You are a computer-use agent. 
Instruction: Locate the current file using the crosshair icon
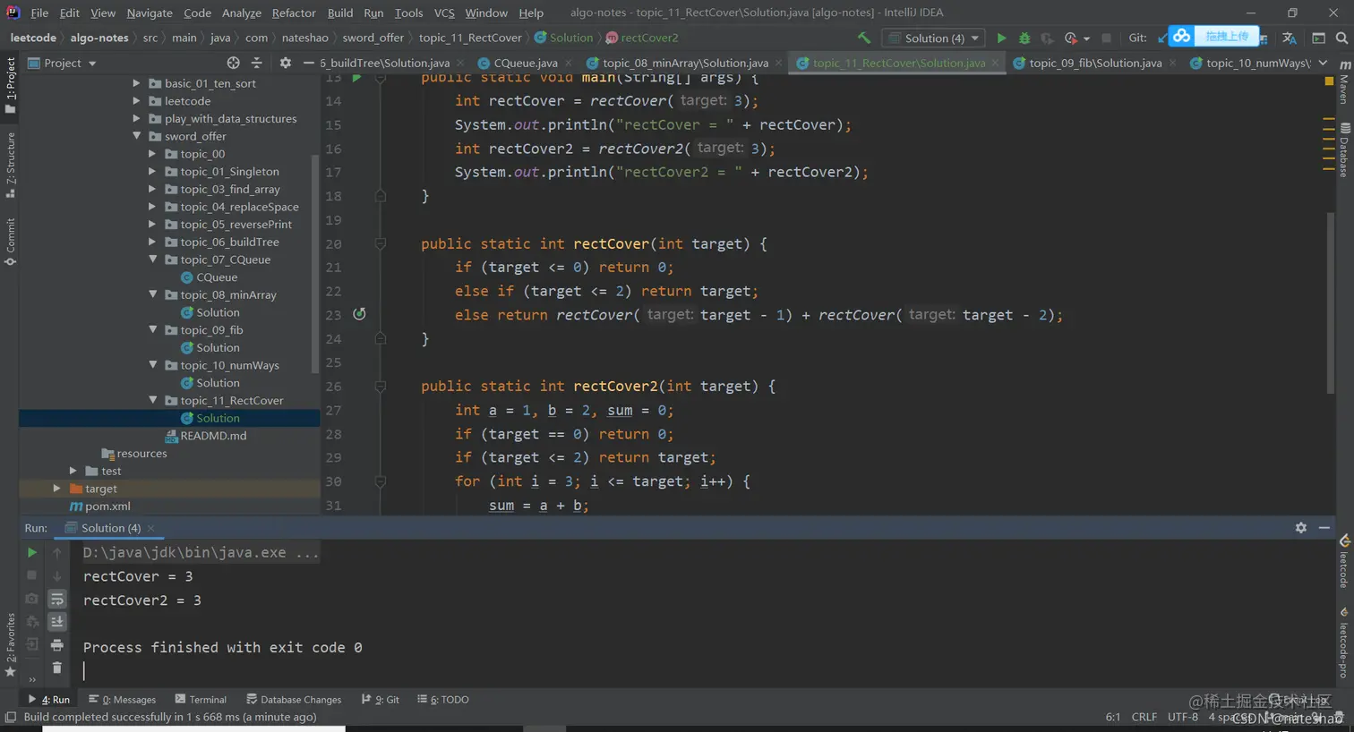[233, 63]
